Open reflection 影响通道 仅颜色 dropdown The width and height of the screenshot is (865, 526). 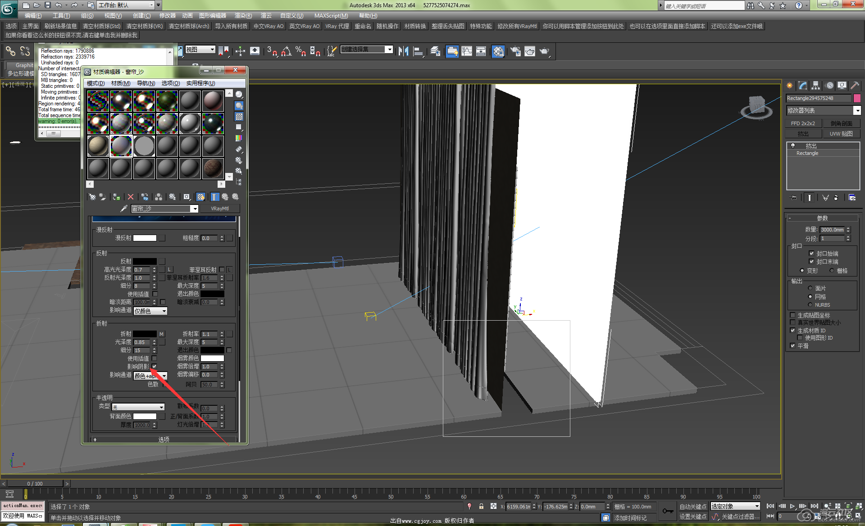tap(150, 311)
